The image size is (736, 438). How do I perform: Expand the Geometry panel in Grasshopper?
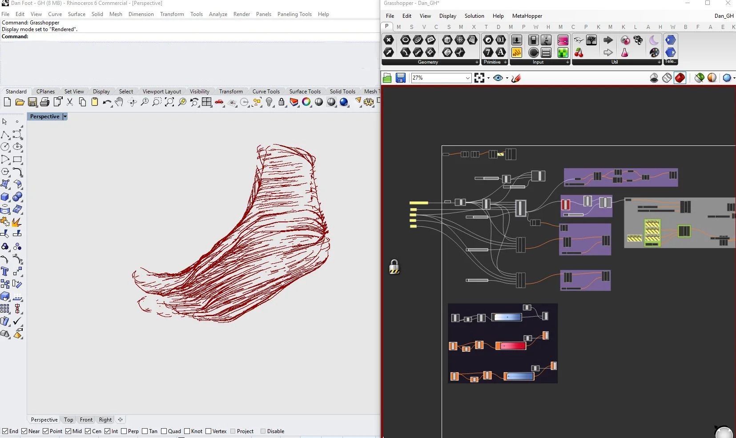(477, 62)
